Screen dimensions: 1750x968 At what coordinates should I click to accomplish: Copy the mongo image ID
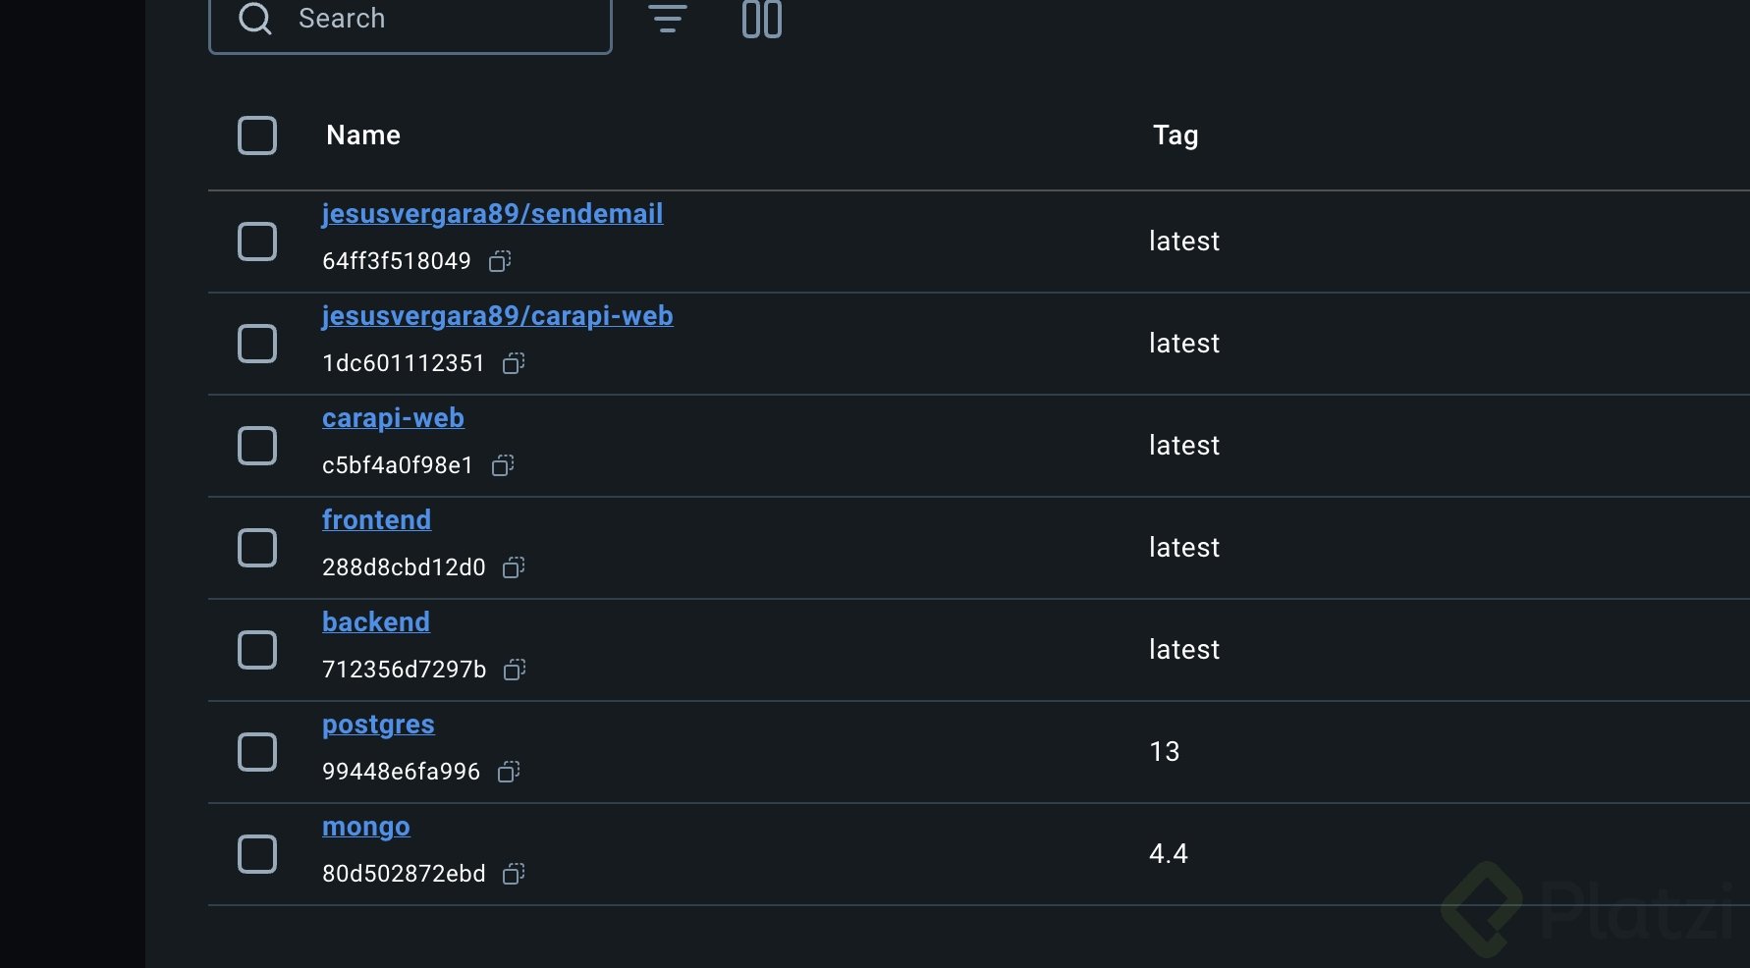tap(514, 874)
